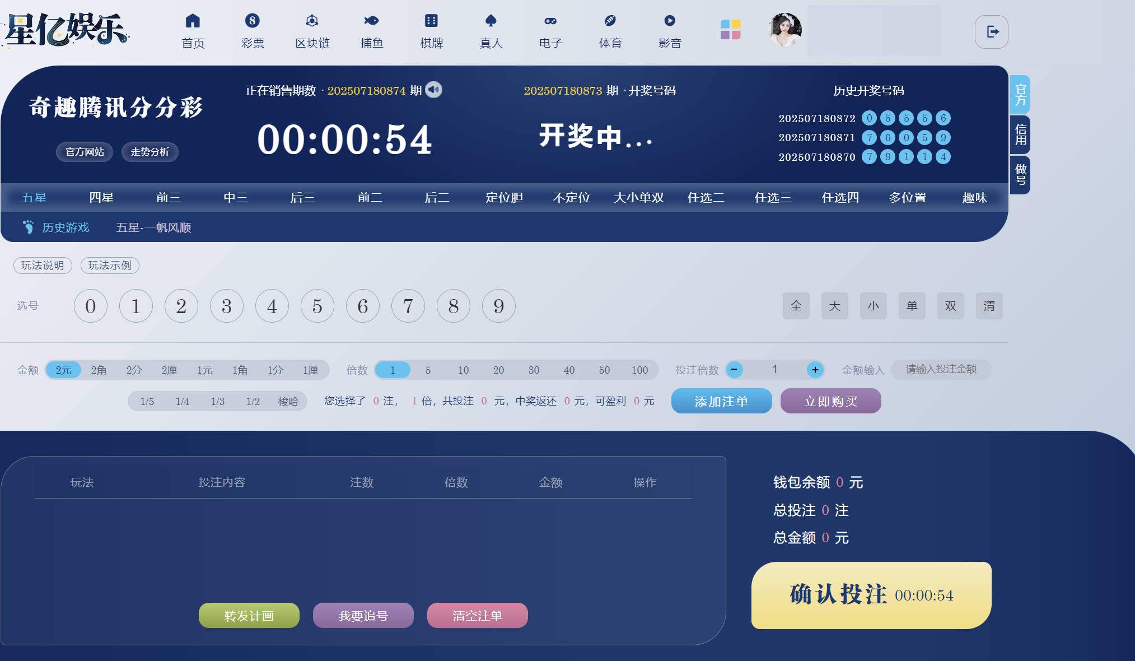The height and width of the screenshot is (661, 1135).
Task: Click the 请输入投注金额 amount input field
Action: tap(941, 370)
